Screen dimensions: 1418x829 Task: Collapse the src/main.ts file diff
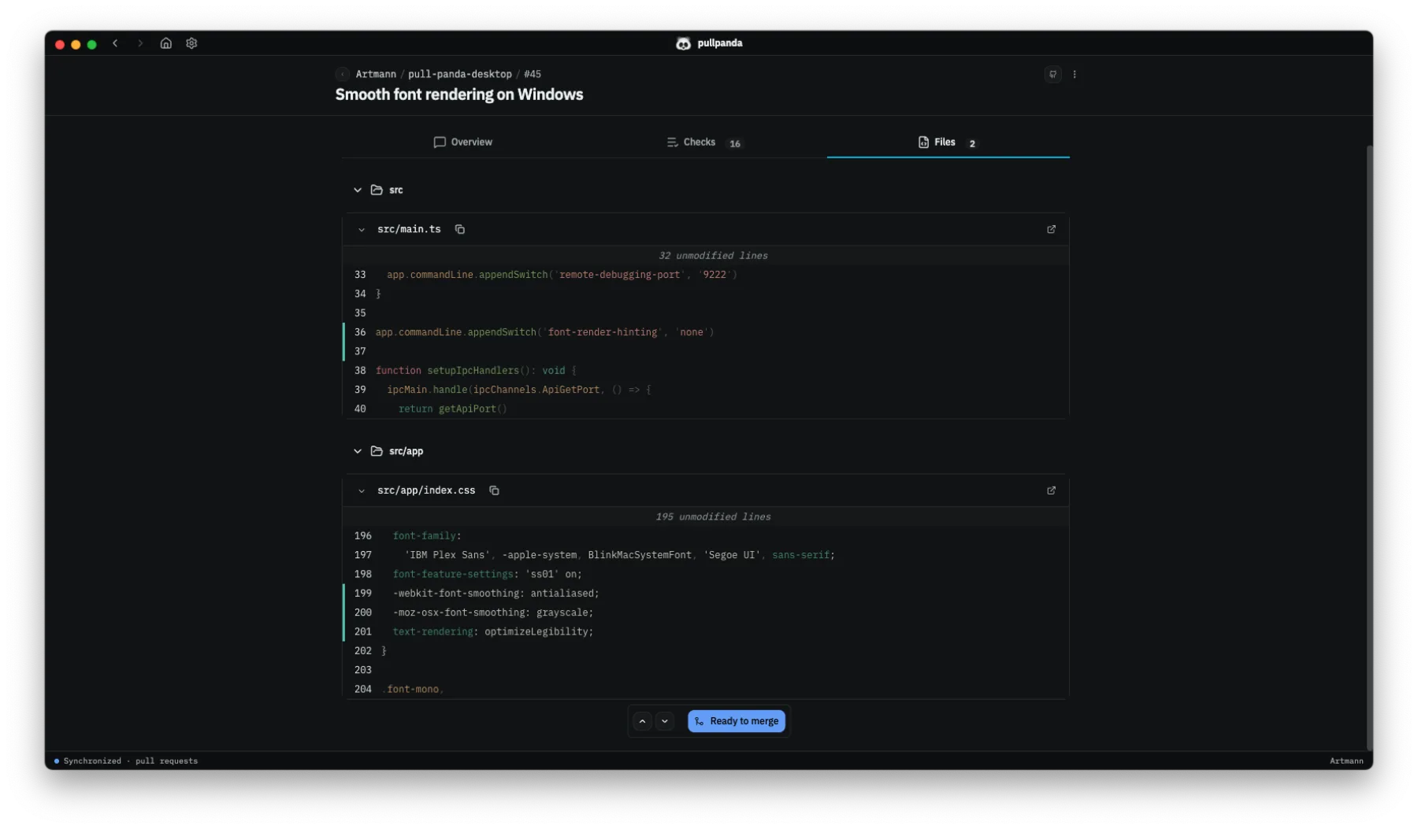[x=362, y=230]
